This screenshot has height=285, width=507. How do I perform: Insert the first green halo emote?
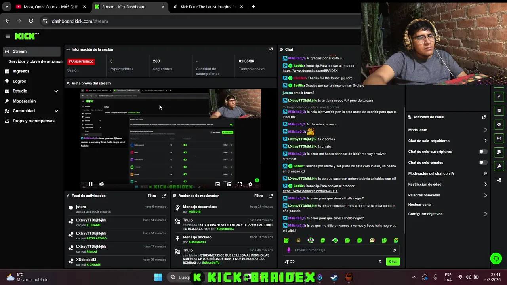(286, 240)
